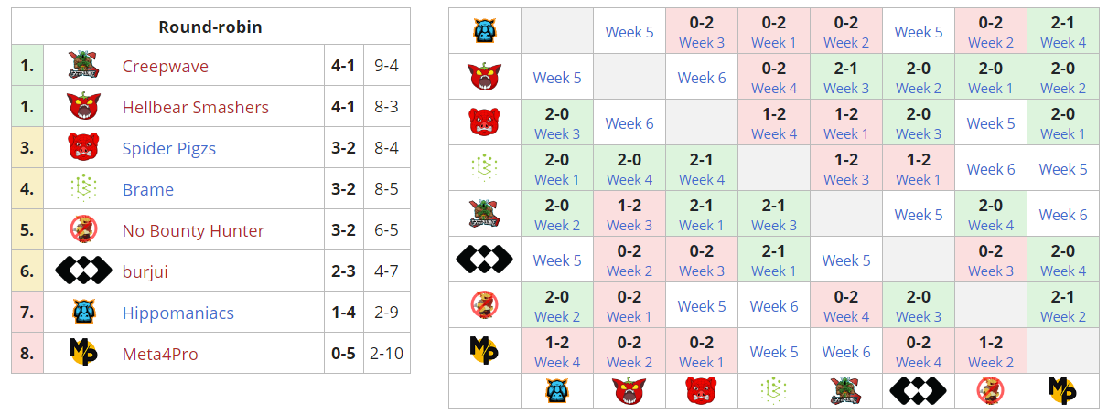Click Week 3 link in the Hippomaniacs crosstable row

(702, 42)
